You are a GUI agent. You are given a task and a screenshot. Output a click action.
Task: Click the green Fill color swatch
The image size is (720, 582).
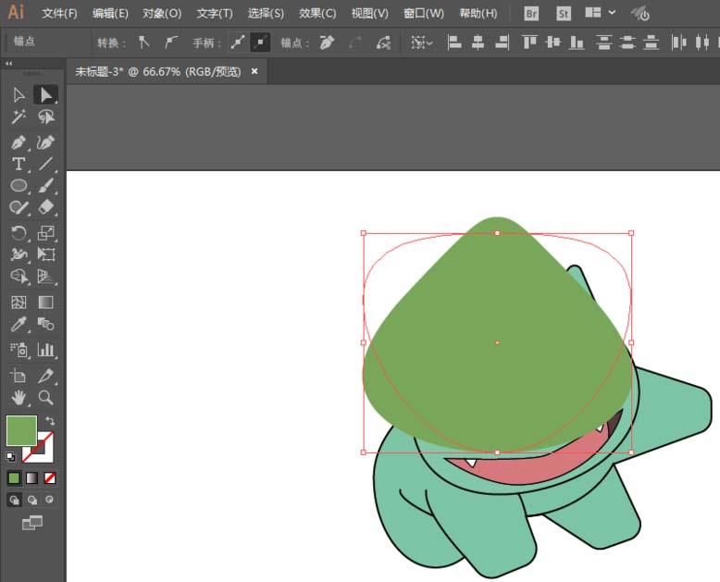click(21, 430)
